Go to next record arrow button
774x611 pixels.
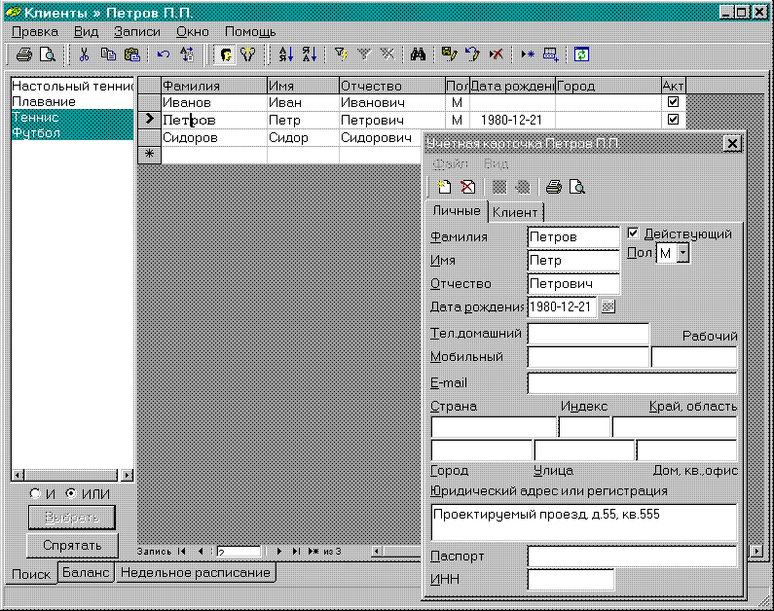(279, 552)
